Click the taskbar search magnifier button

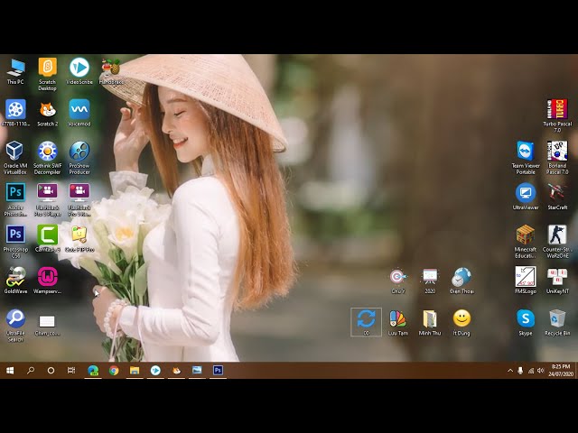31,370
